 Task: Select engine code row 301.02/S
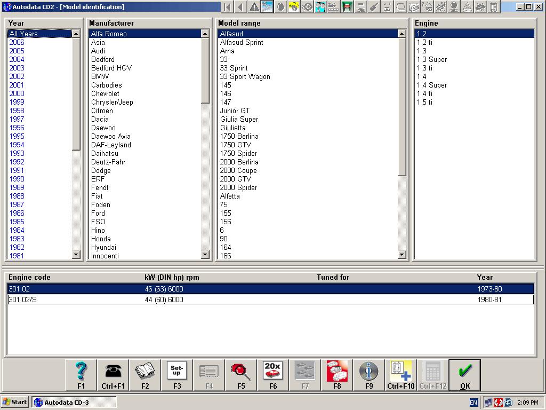pyautogui.click(x=270, y=299)
